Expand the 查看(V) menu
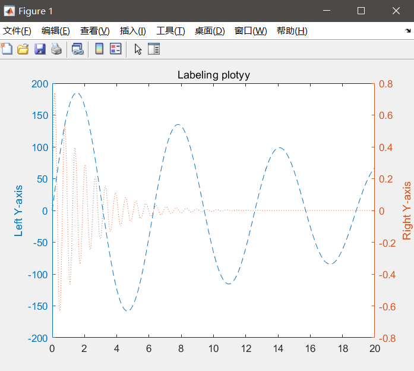The width and height of the screenshot is (414, 371). point(95,31)
